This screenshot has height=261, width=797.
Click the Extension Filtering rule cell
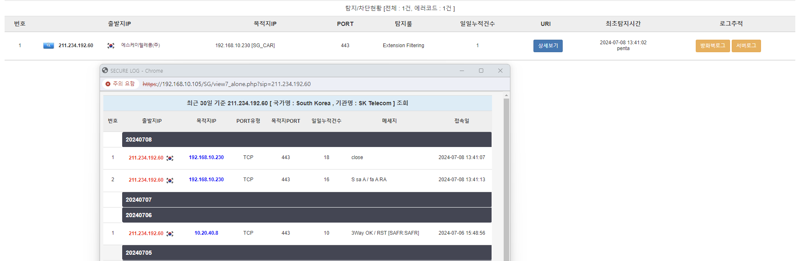(403, 46)
